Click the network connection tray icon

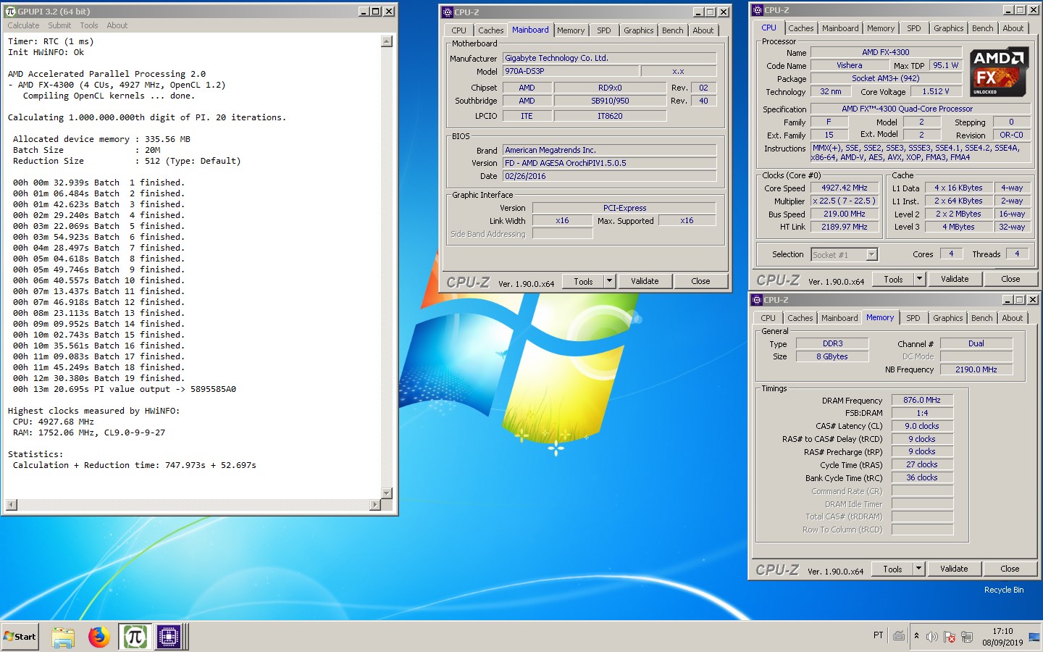point(967,637)
